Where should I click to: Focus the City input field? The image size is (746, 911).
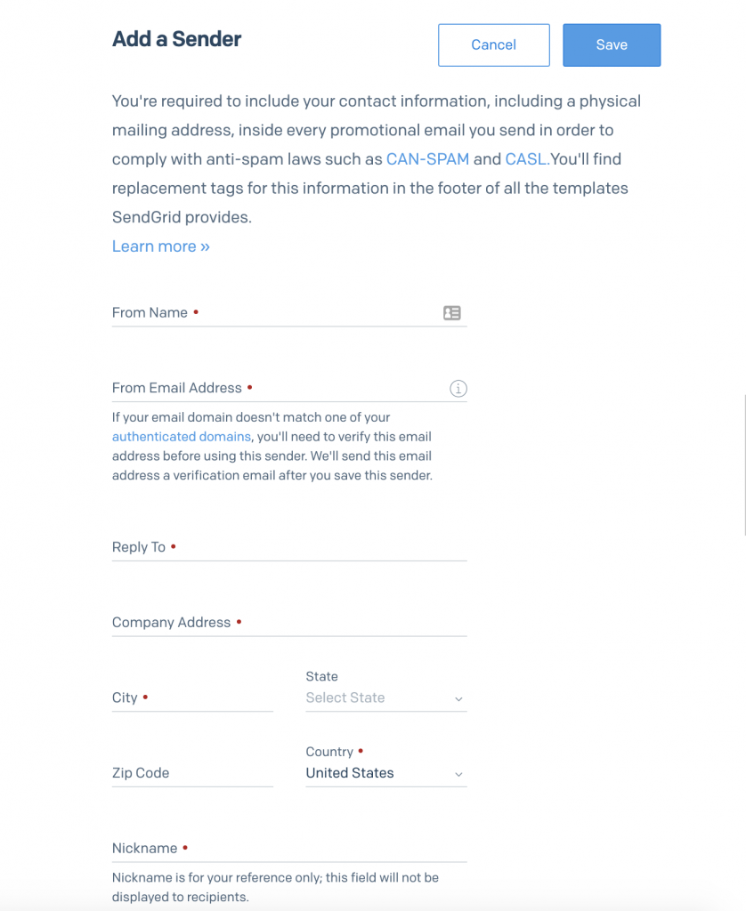tap(192, 697)
